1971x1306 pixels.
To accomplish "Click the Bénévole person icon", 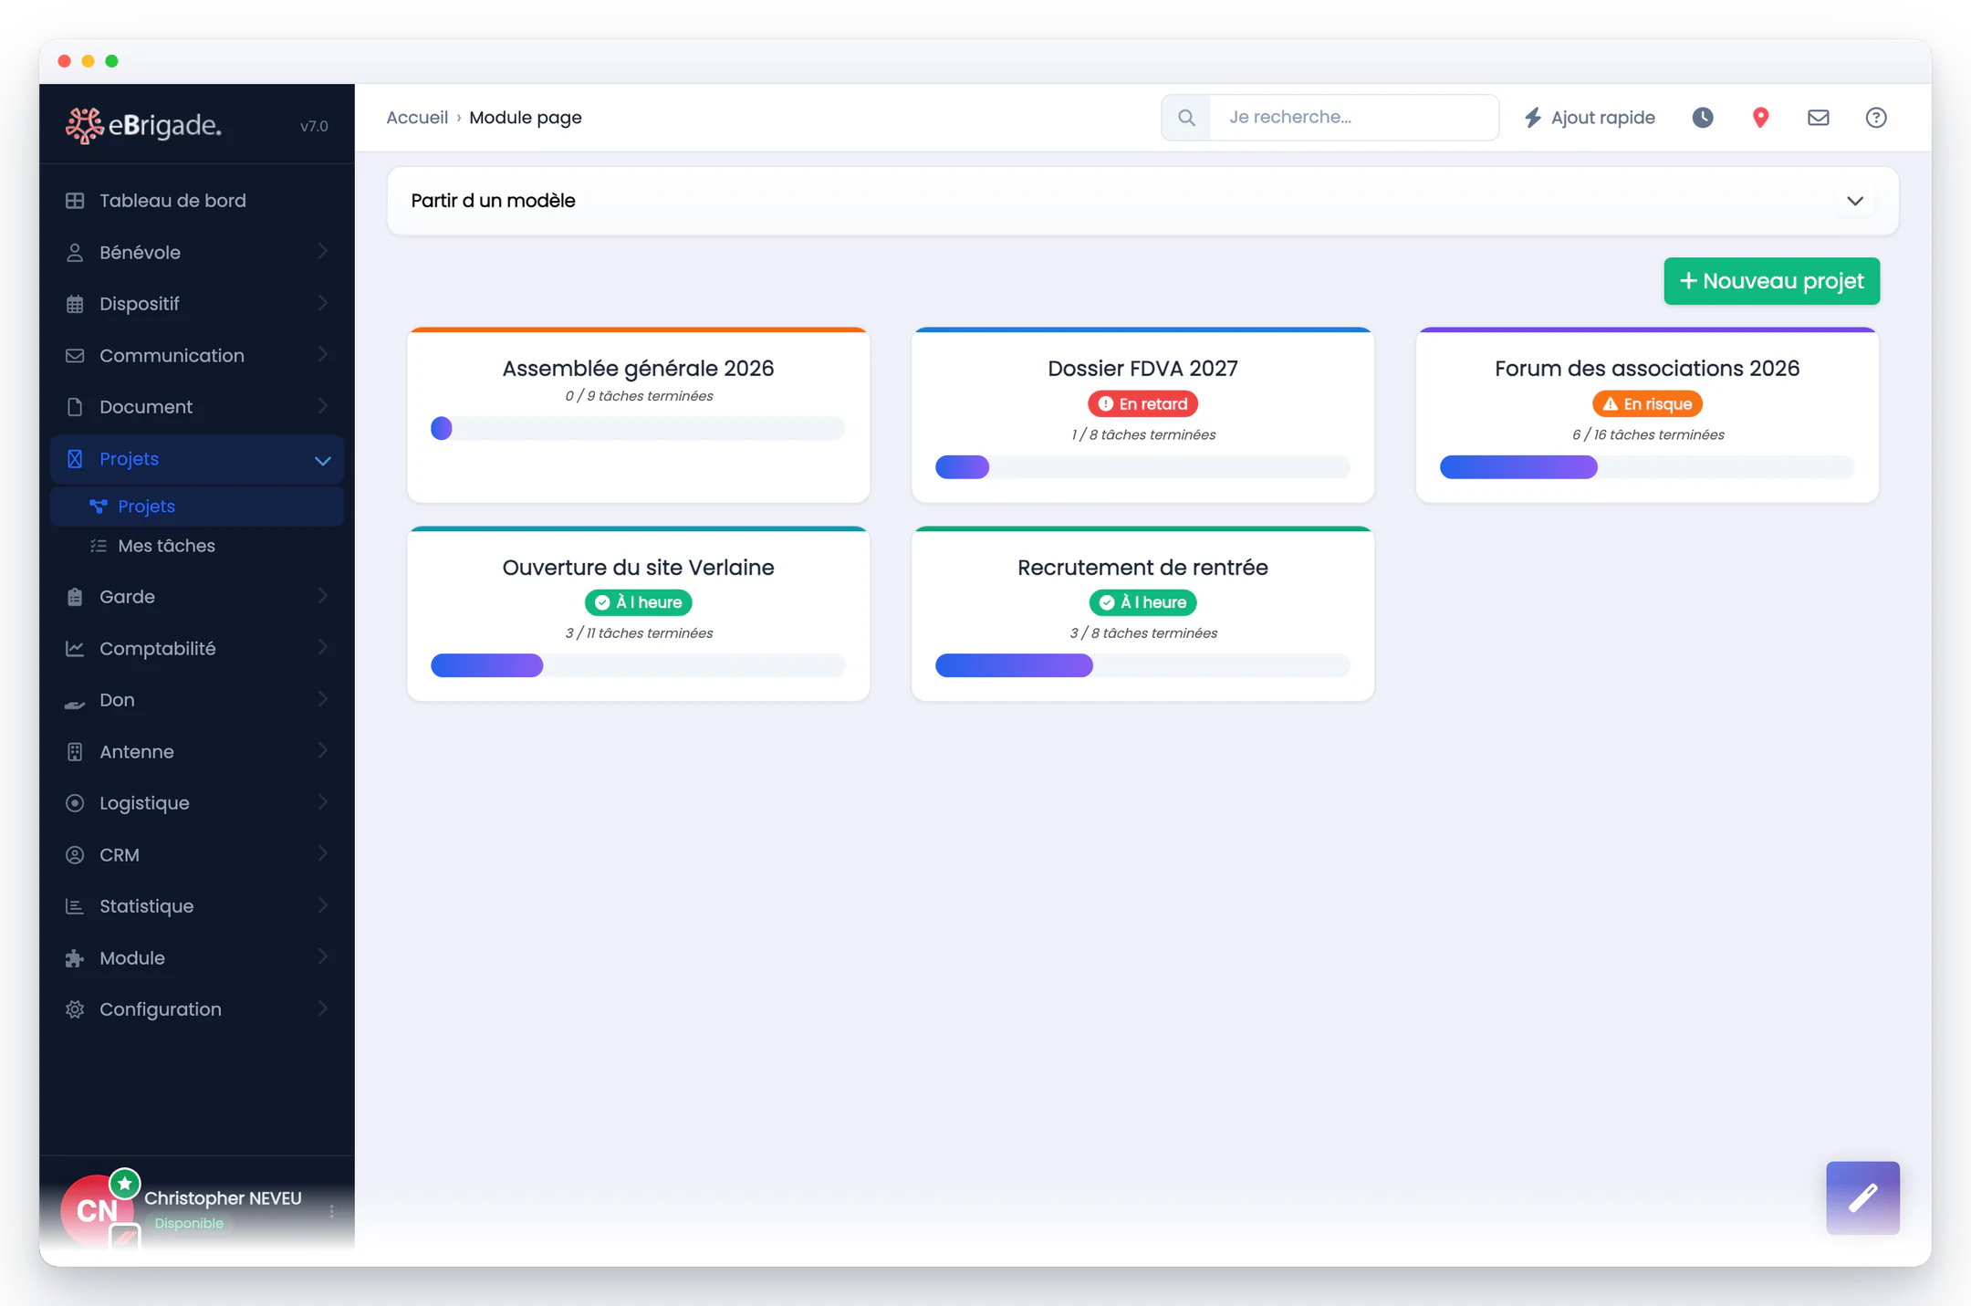I will (75, 253).
